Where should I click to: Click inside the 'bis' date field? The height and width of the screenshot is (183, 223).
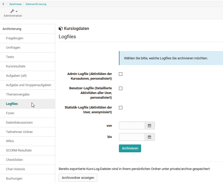[x=132, y=137]
